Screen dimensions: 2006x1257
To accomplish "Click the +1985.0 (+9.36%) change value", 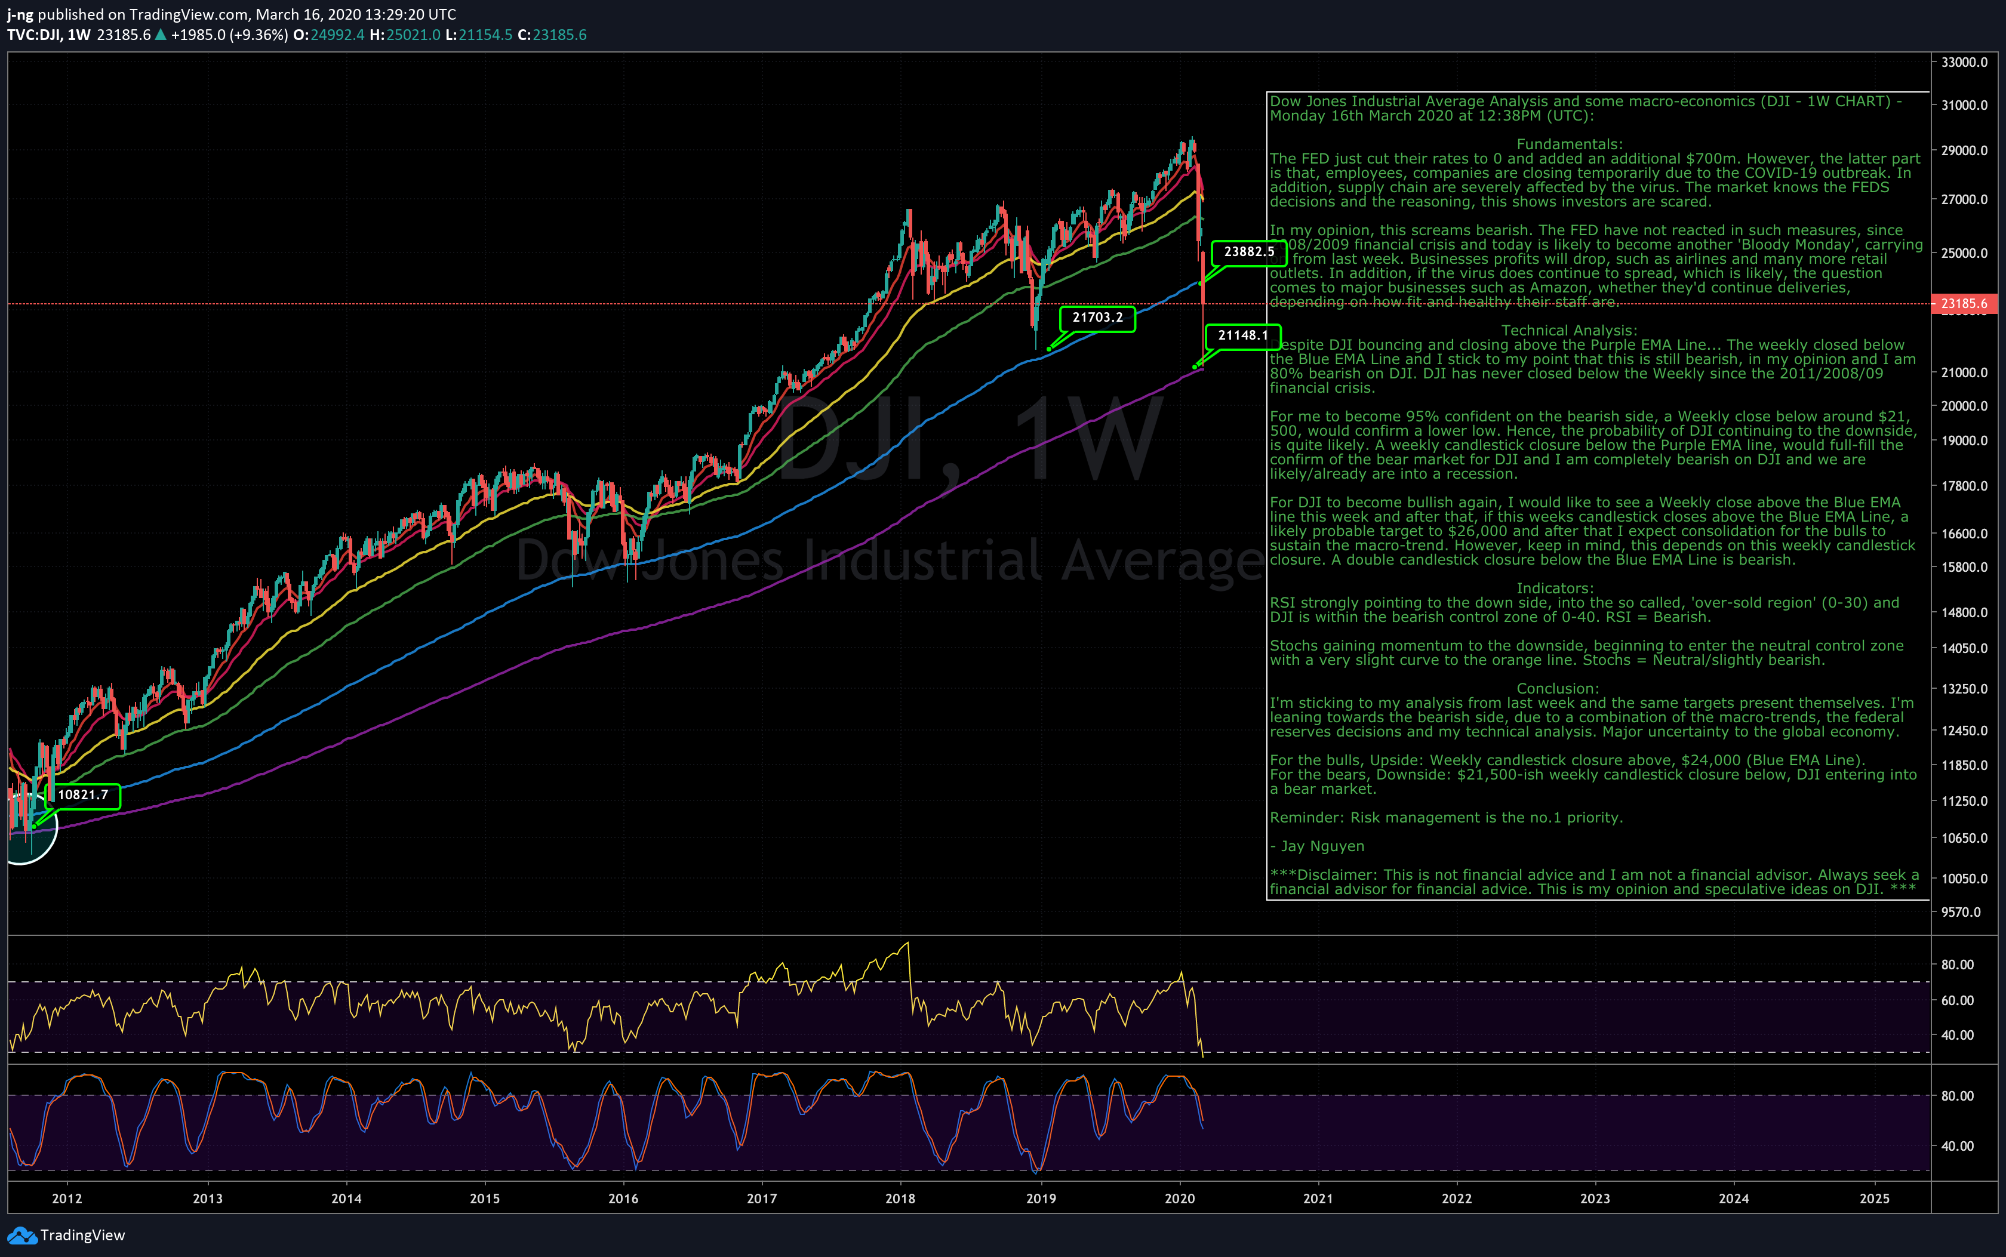I will tap(229, 35).
